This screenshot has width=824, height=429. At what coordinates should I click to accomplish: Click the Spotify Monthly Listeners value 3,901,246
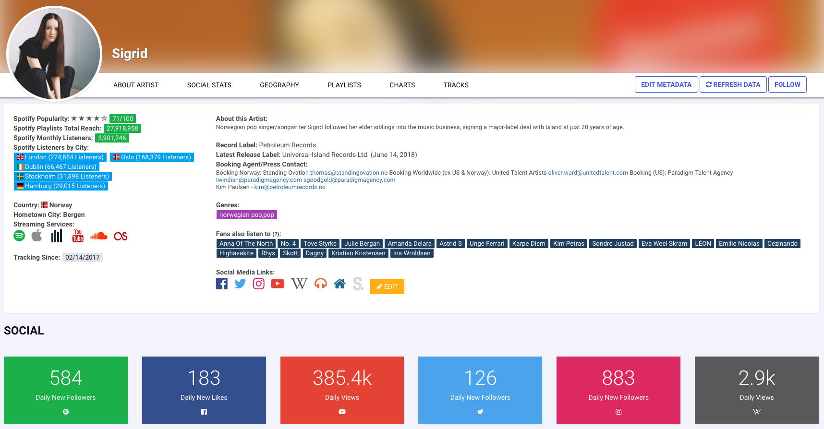(112, 138)
